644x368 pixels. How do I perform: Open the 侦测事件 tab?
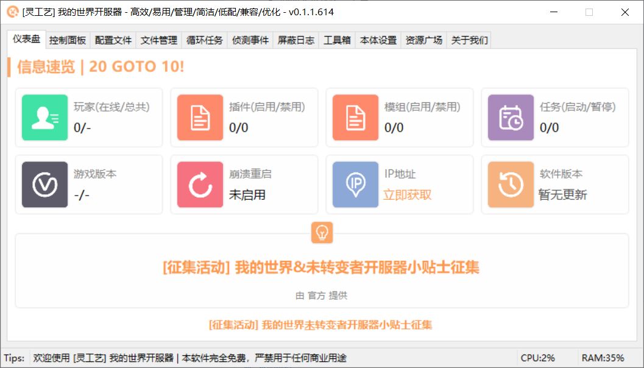pyautogui.click(x=250, y=40)
